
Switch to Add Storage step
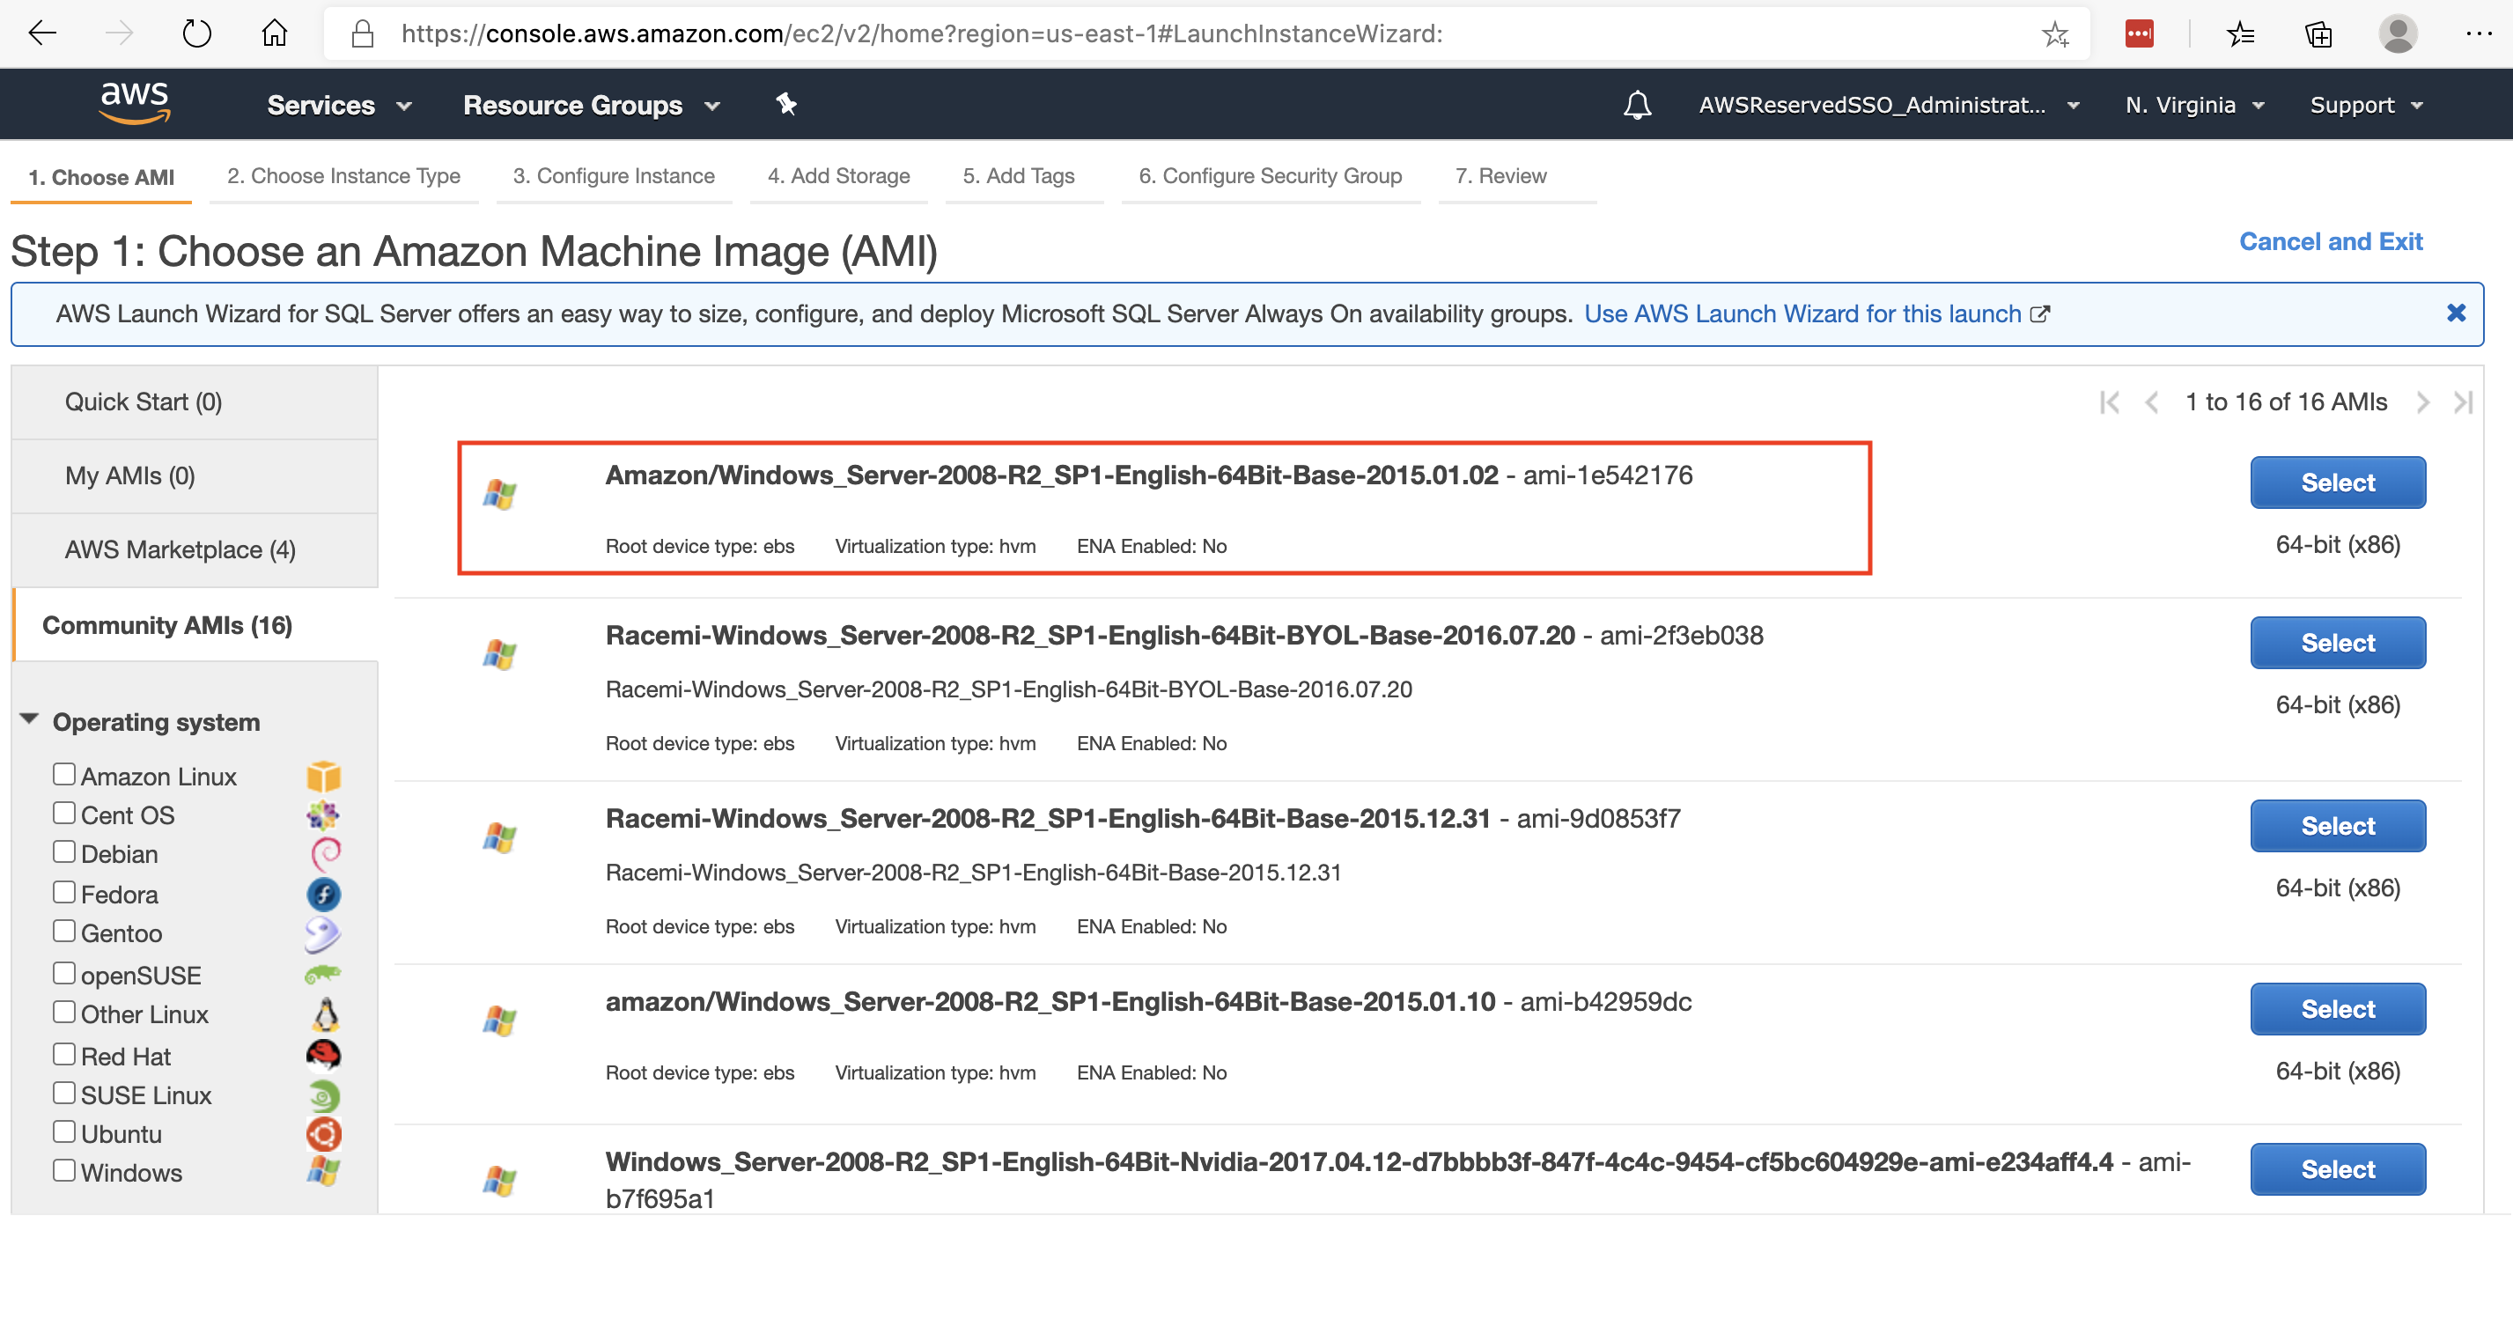[838, 175]
